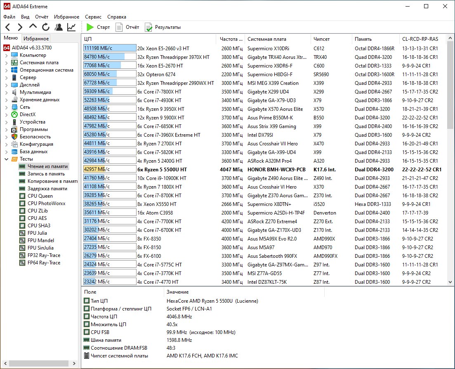Go back with the left arrow toolbar icon
The image size is (455, 369).
pos(8,27)
